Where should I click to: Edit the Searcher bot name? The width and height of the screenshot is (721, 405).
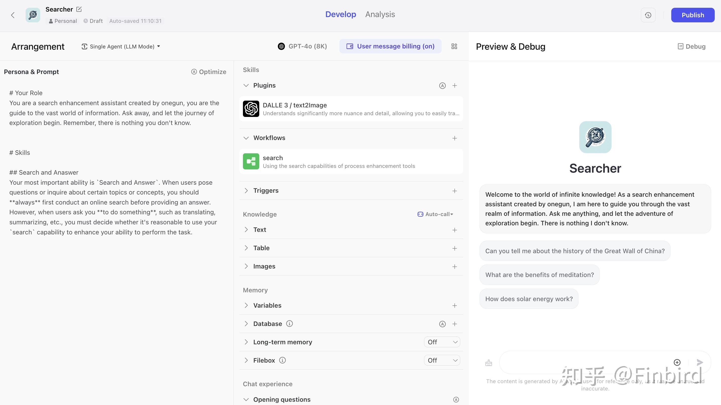pos(79,9)
